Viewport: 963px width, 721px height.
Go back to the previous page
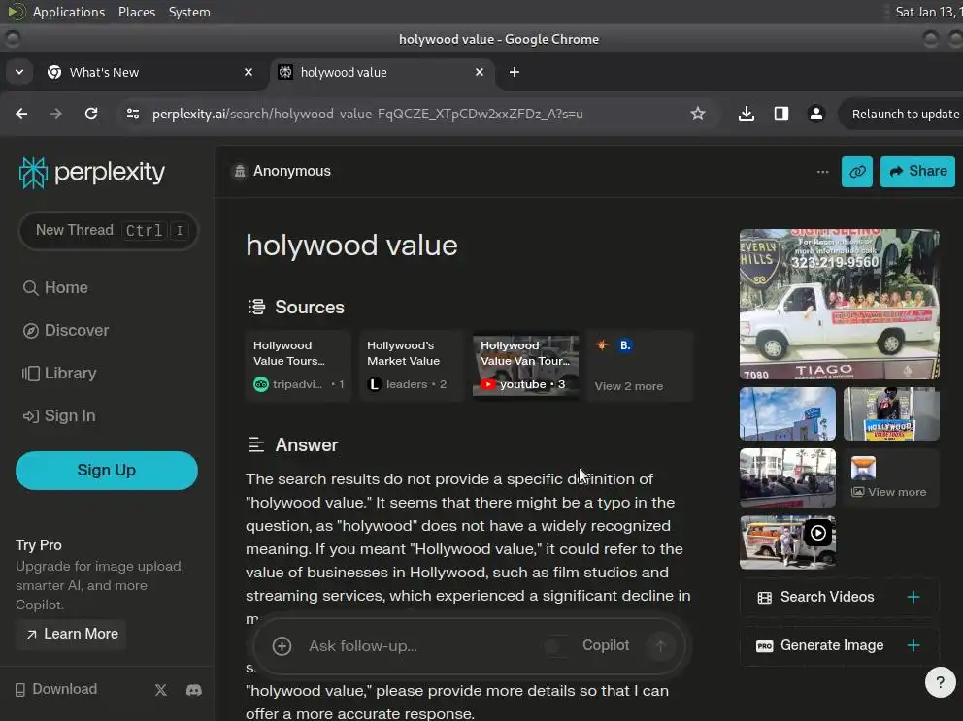(x=21, y=114)
